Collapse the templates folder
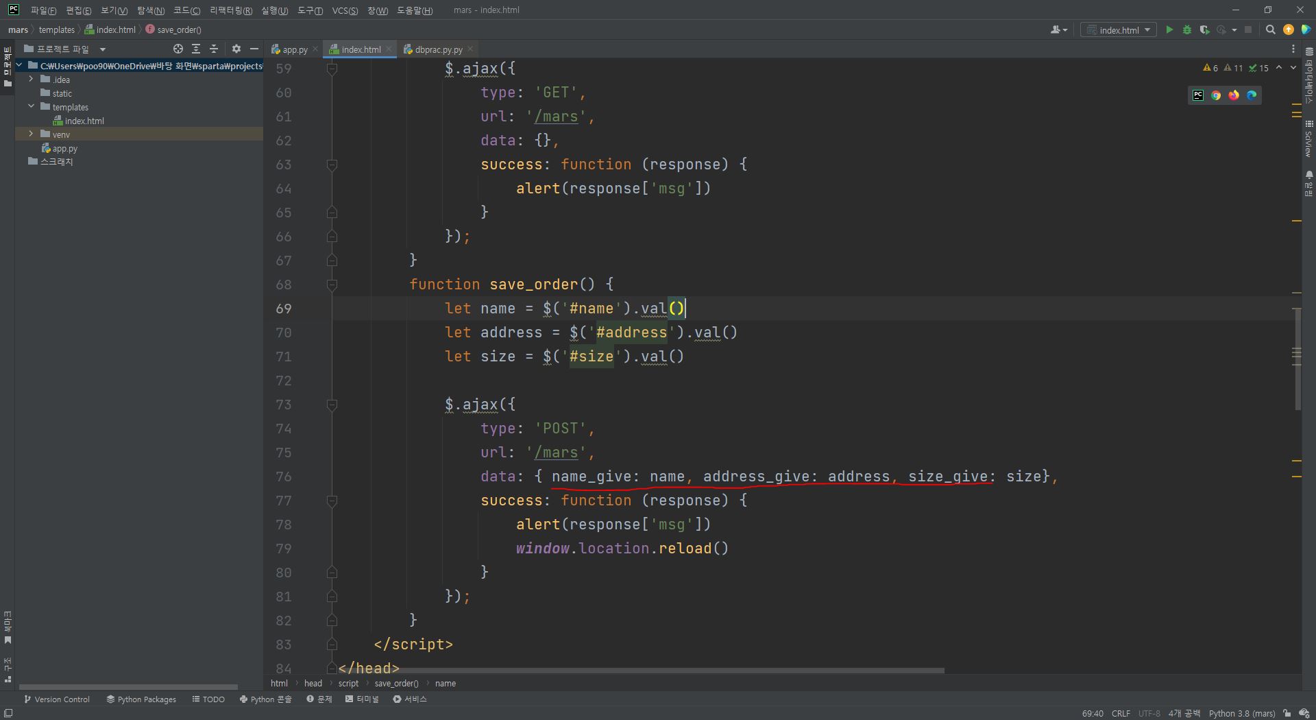 pyautogui.click(x=31, y=107)
